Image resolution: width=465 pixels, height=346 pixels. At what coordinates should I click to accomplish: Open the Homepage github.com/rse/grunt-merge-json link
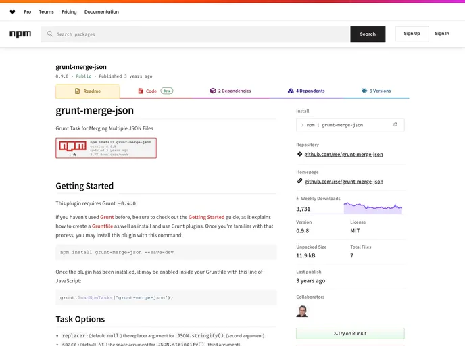tap(344, 182)
